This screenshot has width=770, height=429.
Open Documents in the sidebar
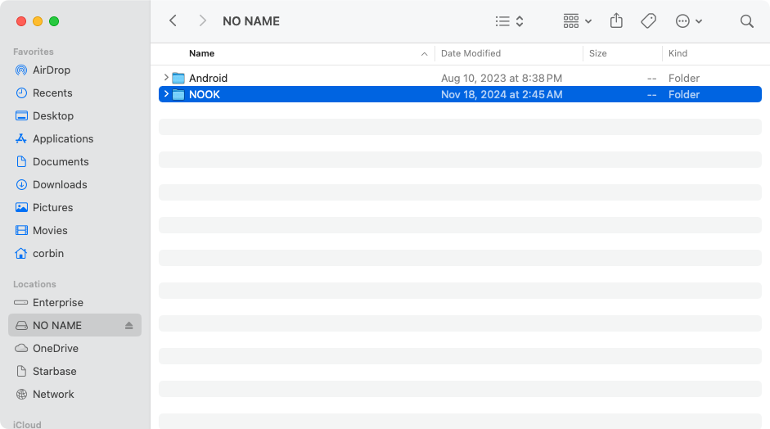[61, 161]
